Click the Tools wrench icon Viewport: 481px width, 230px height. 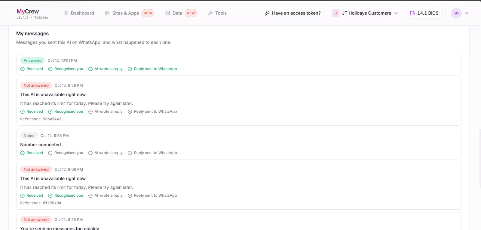[210, 13]
